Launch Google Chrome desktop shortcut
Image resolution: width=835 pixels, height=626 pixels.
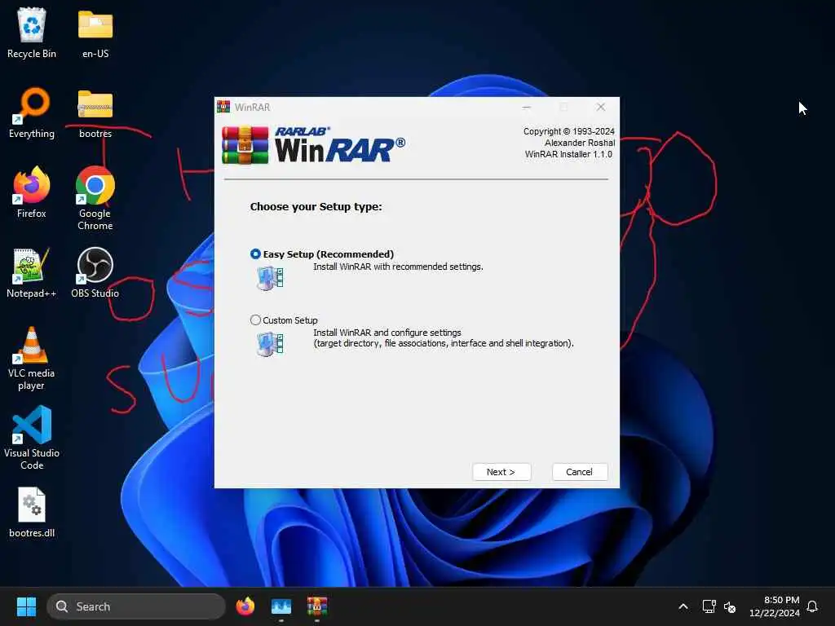tap(95, 198)
